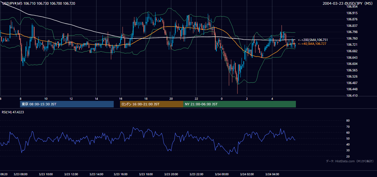The height and width of the screenshot is (177, 377).
Task: Click RSI scale level 30
Action: click(x=348, y=150)
